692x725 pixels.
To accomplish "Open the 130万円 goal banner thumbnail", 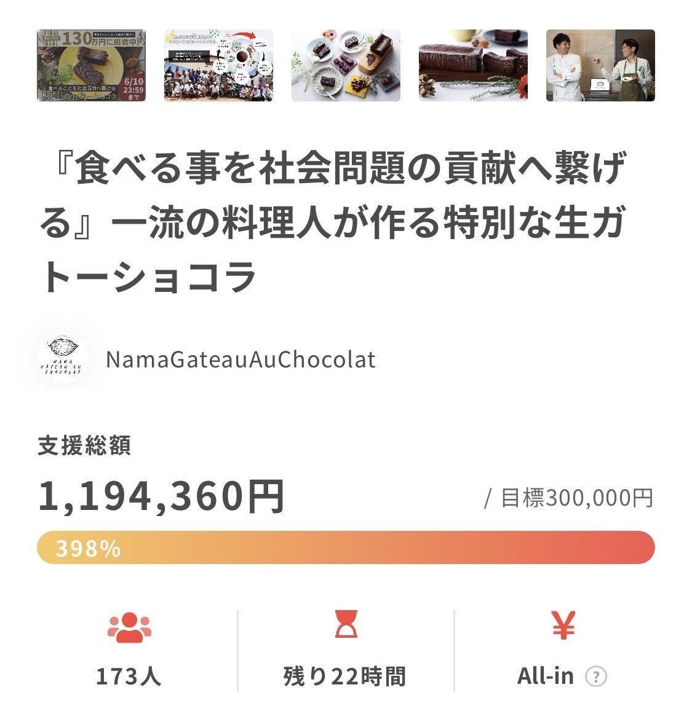I will (91, 65).
